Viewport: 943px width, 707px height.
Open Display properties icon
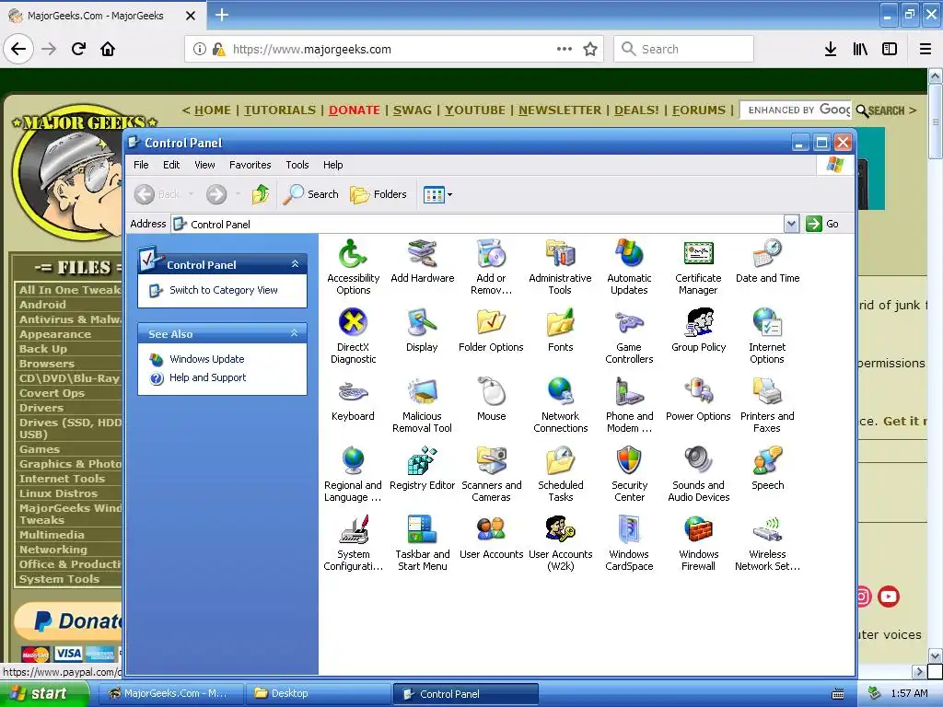tap(422, 330)
